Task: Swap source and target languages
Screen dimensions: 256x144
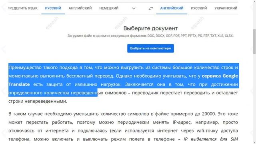Action: (151, 8)
